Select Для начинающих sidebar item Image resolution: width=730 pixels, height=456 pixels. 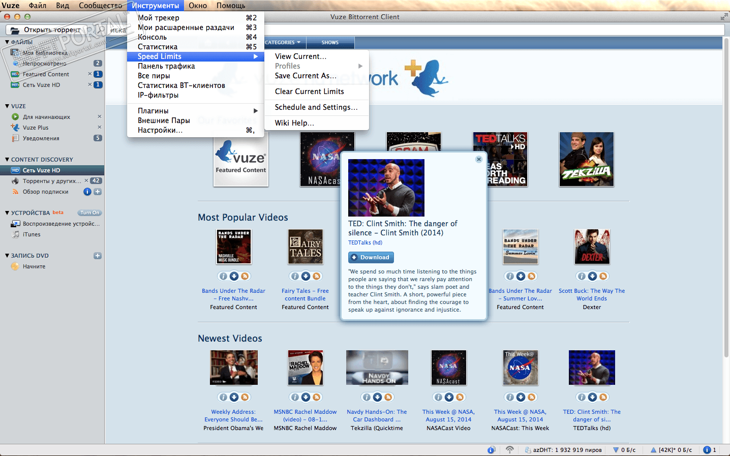[x=46, y=117]
